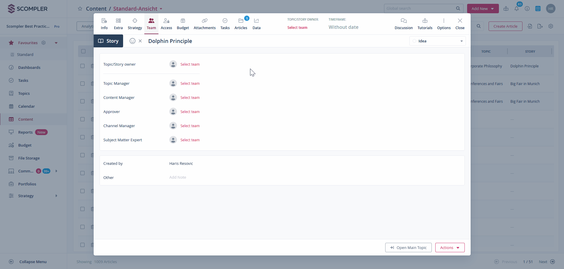The image size is (564, 269).
Task: Open the Discussion panel icon
Action: click(403, 21)
